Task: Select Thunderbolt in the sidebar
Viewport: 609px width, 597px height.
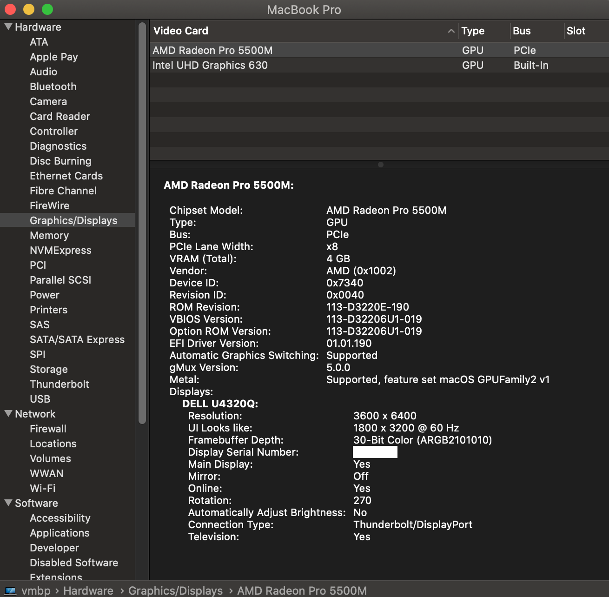Action: [x=60, y=384]
